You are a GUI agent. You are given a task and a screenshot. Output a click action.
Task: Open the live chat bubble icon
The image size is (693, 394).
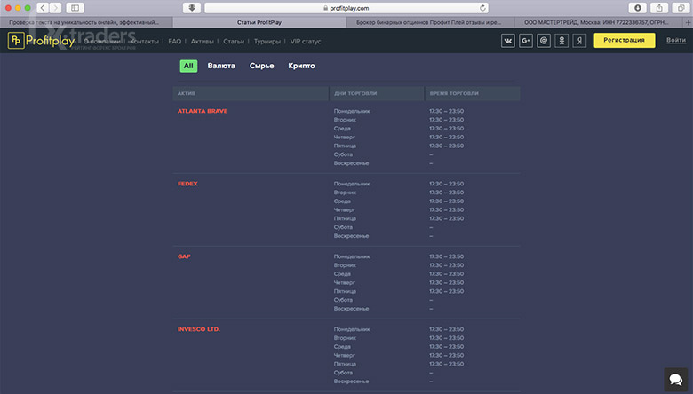pyautogui.click(x=676, y=380)
